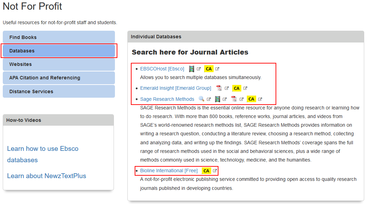The image size is (368, 204).
Task: Click the 'Not For Profit' page title
Action: click(33, 6)
